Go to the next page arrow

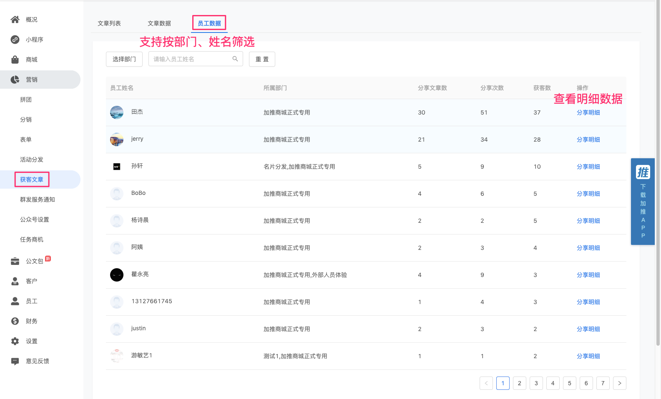pos(620,383)
